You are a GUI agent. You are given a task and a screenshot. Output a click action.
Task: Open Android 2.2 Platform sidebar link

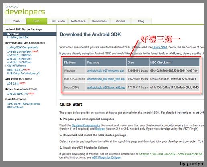19,52
